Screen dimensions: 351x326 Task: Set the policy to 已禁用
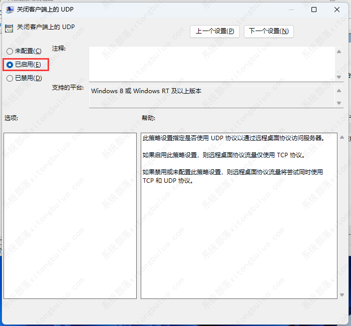click(x=10, y=78)
